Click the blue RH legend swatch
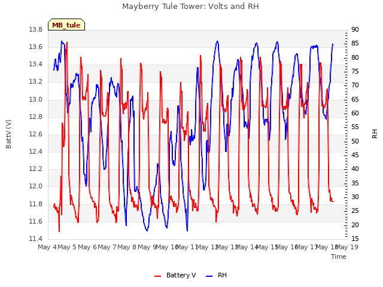 point(209,276)
